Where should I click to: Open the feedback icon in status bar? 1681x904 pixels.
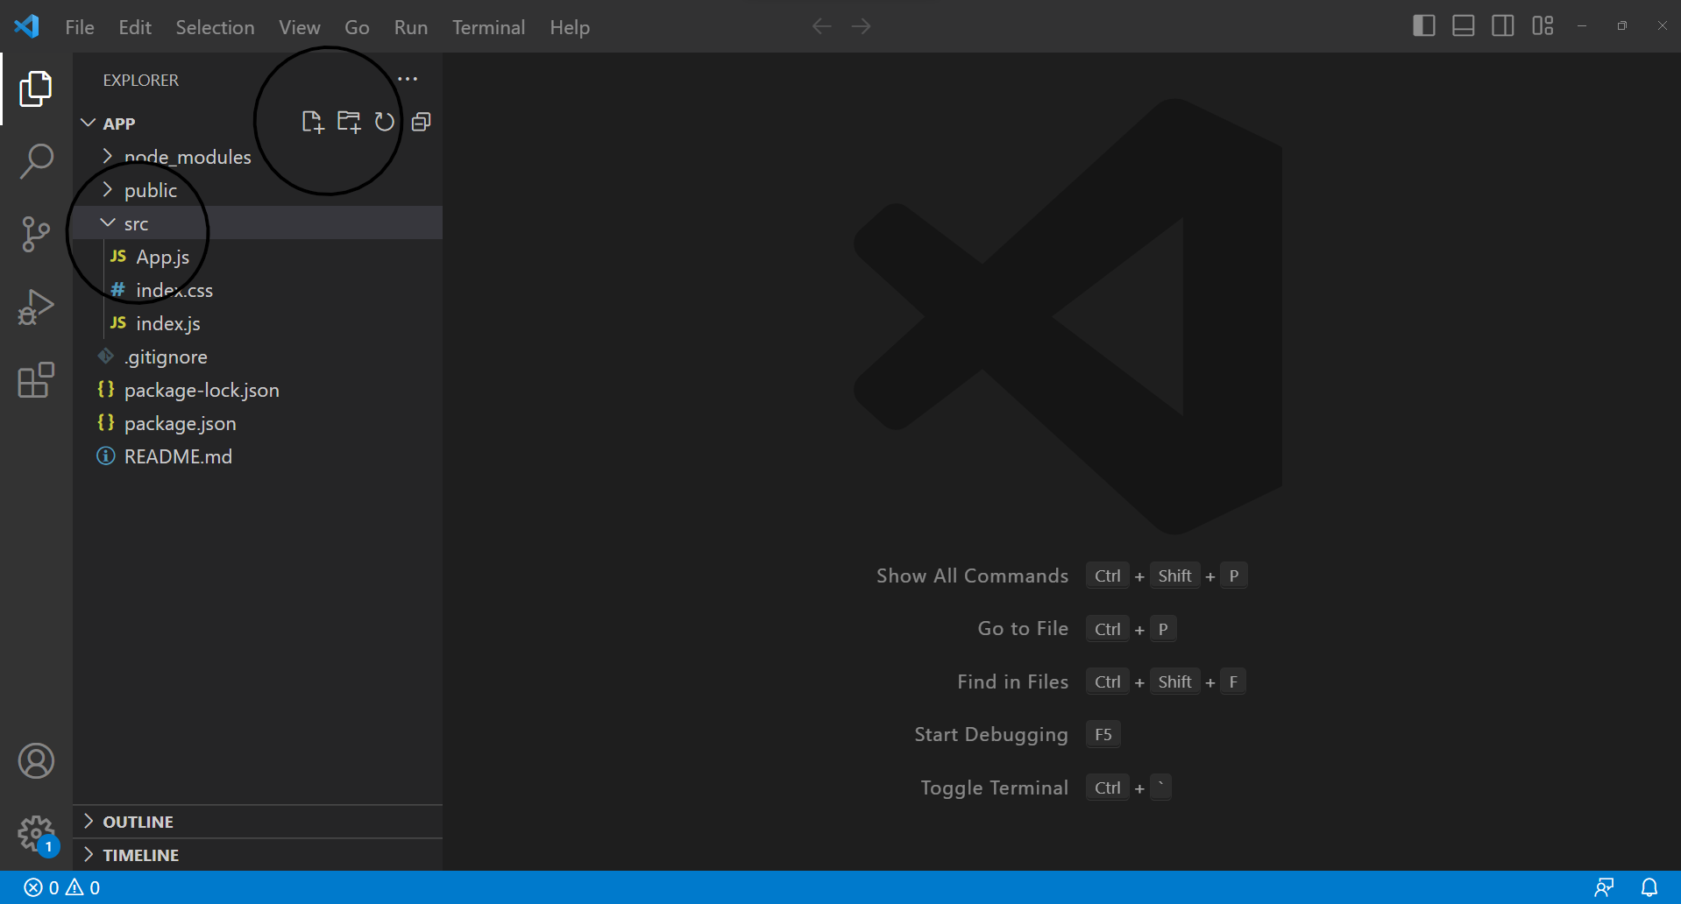[1604, 887]
